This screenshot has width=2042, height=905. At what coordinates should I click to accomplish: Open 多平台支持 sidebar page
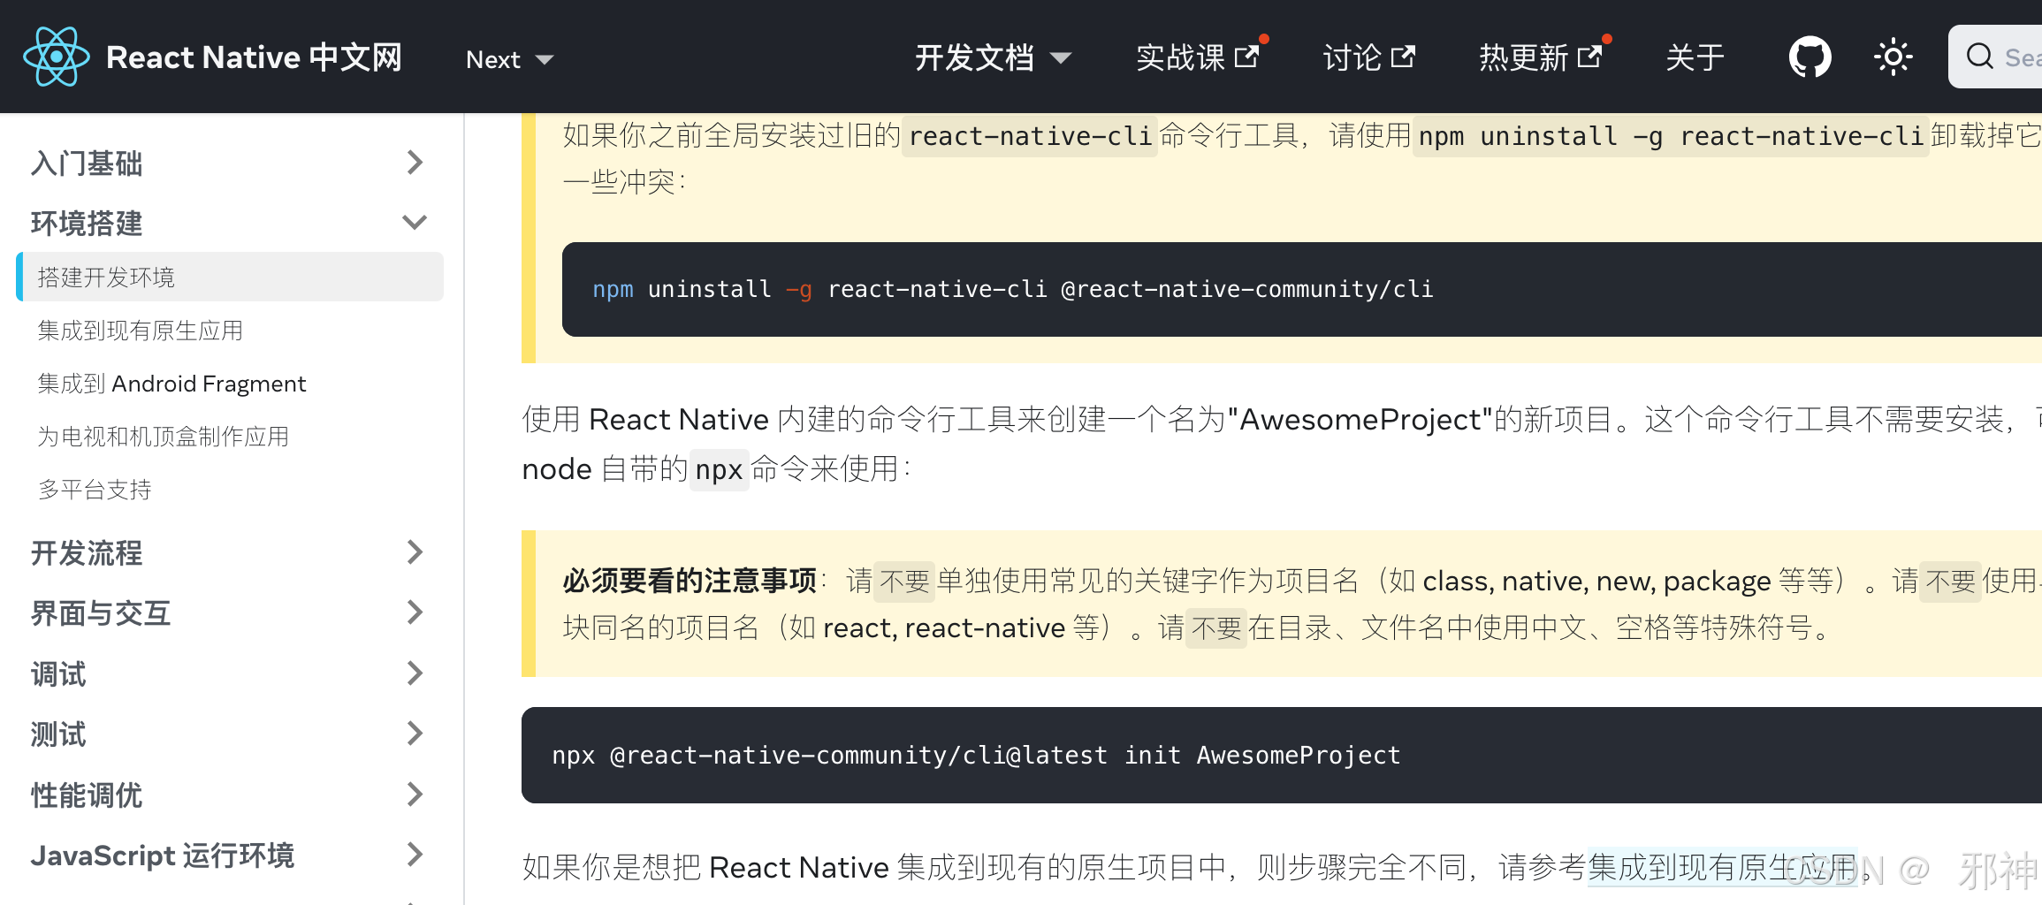95,490
